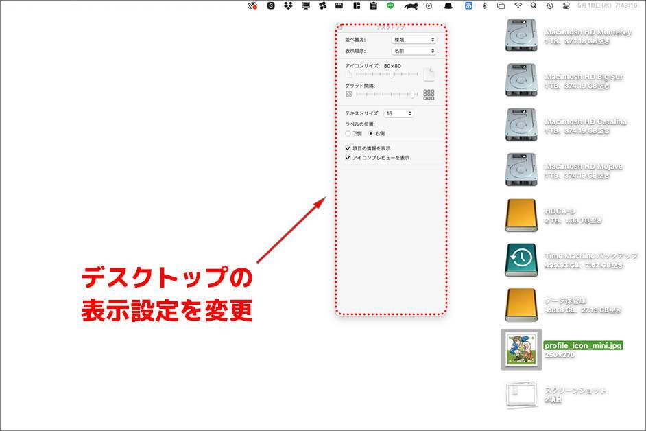The image size is (646, 431).
Task: Click the Time Machine バックアップ name label
Action: pos(590,256)
